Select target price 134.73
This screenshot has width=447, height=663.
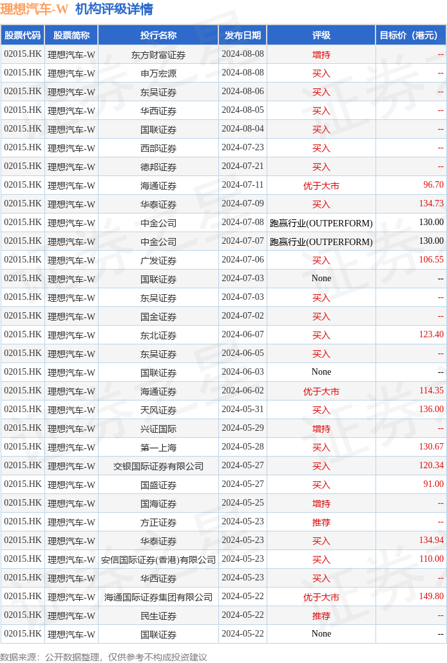point(432,203)
